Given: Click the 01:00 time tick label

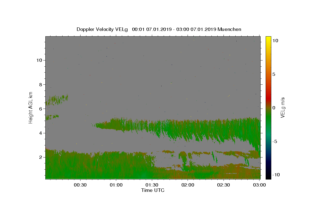Looking at the screenshot, I should (x=116, y=185).
